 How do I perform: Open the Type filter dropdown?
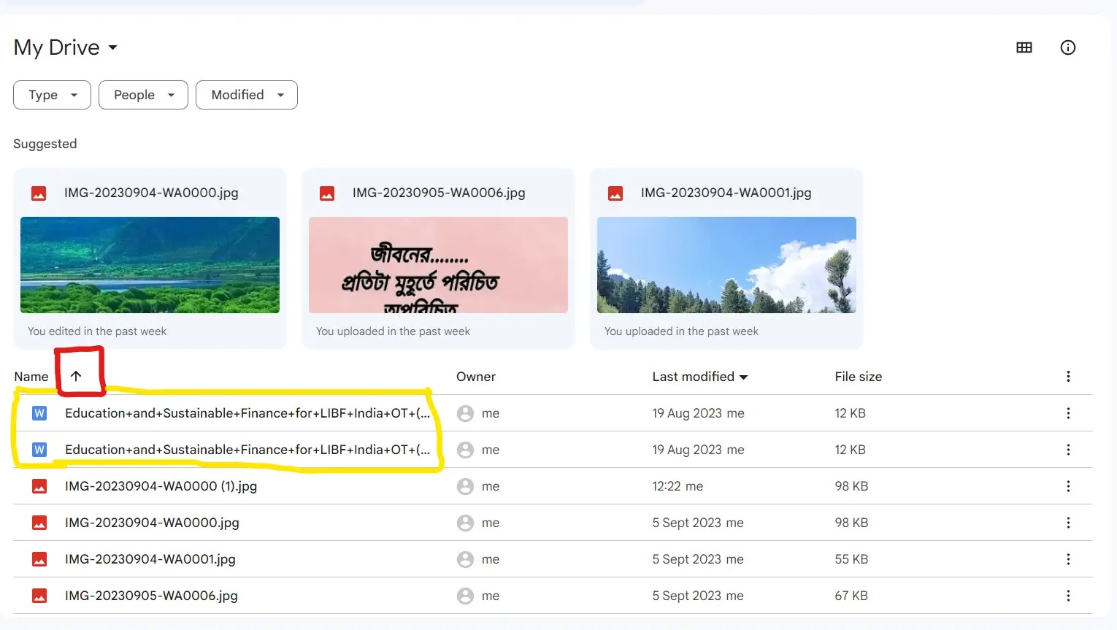pyautogui.click(x=51, y=95)
